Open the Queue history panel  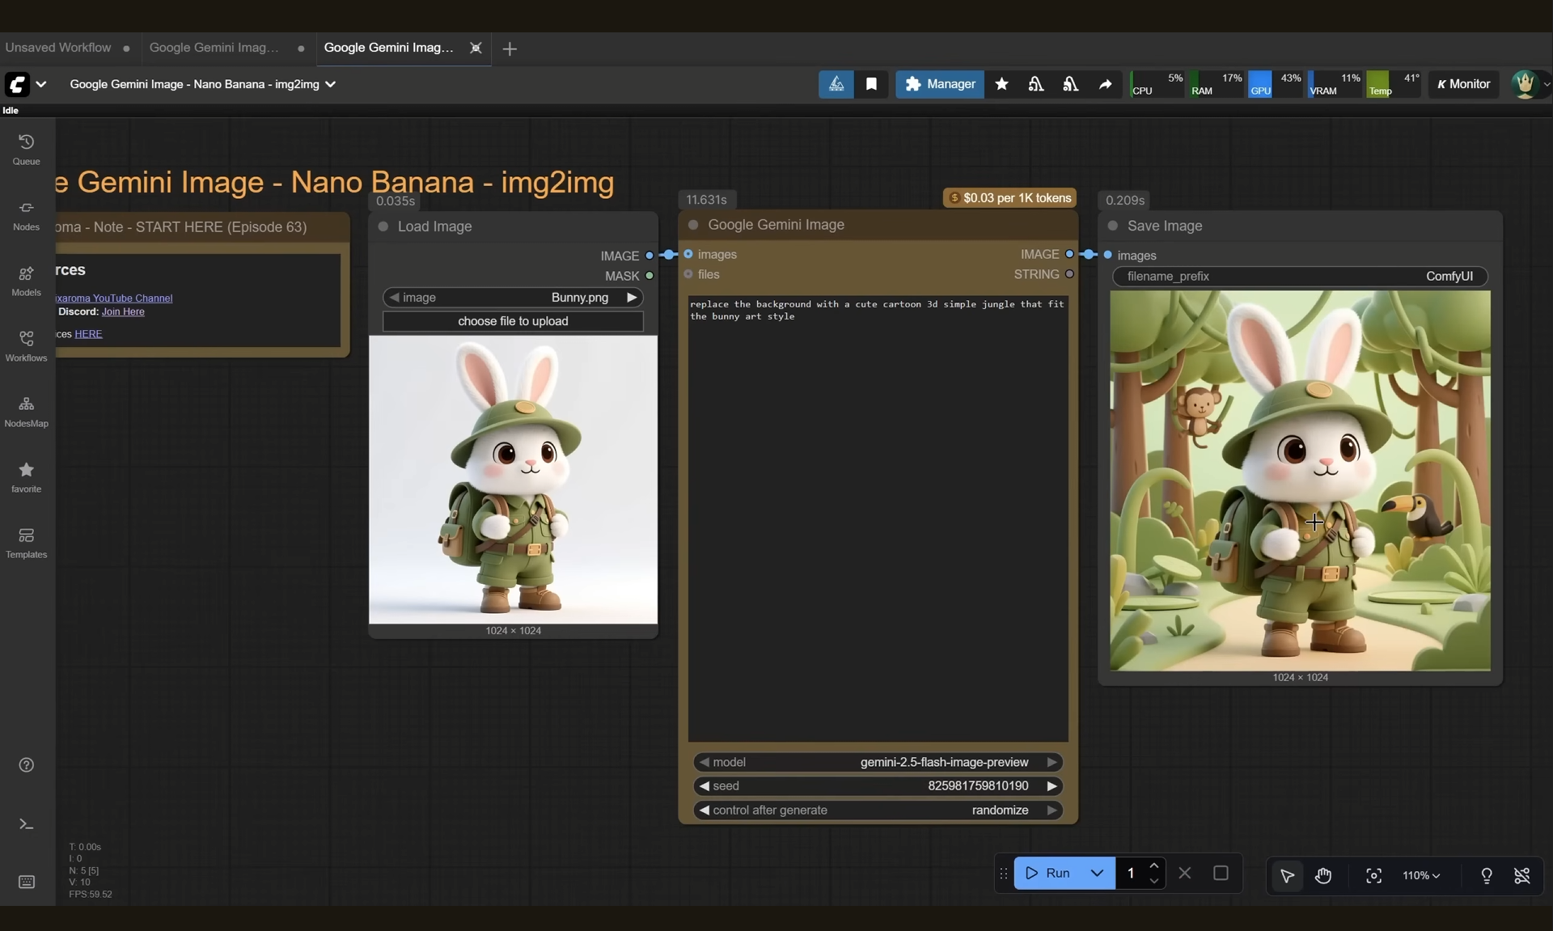26,149
